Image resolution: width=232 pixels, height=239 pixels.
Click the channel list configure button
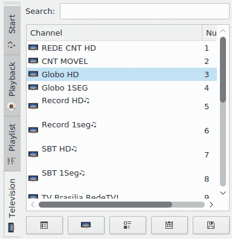tap(44, 225)
